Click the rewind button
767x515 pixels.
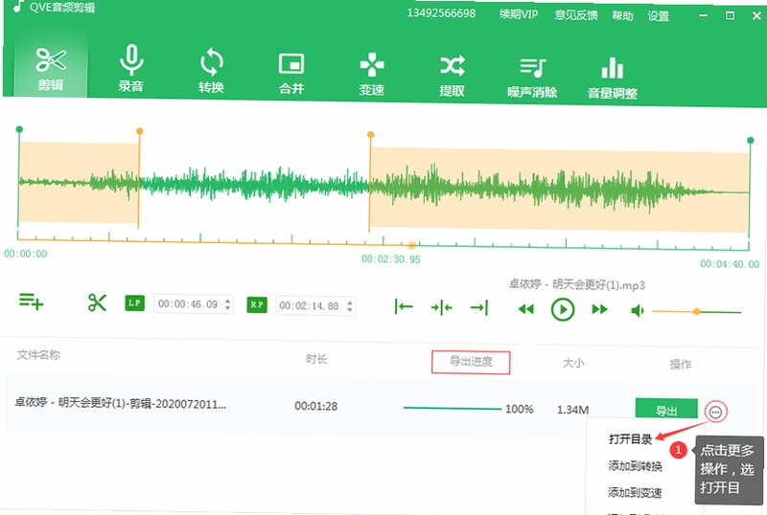point(525,309)
